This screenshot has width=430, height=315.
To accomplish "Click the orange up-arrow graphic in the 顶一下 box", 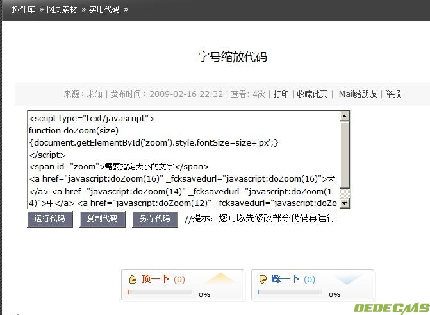I will click(x=220, y=278).
